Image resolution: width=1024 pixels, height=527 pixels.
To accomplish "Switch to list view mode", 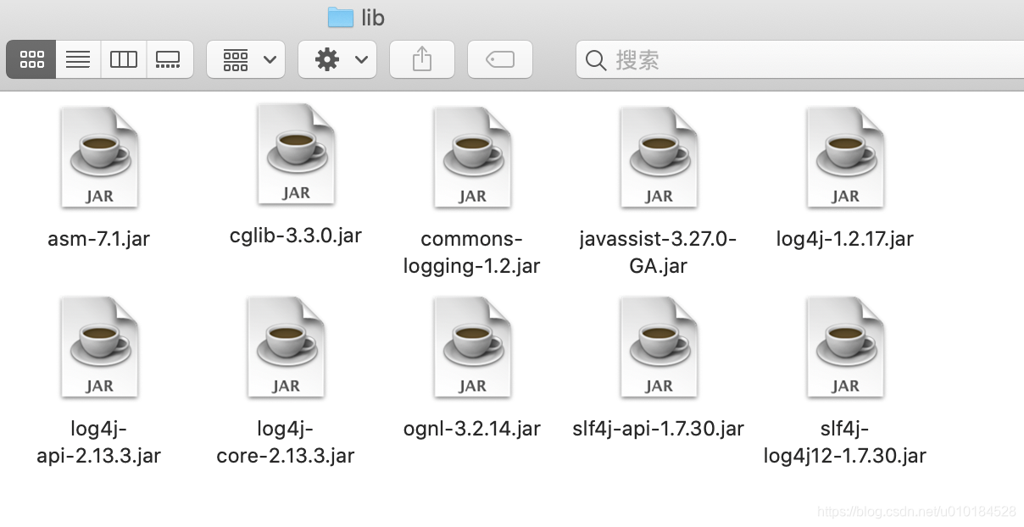I will pos(77,59).
